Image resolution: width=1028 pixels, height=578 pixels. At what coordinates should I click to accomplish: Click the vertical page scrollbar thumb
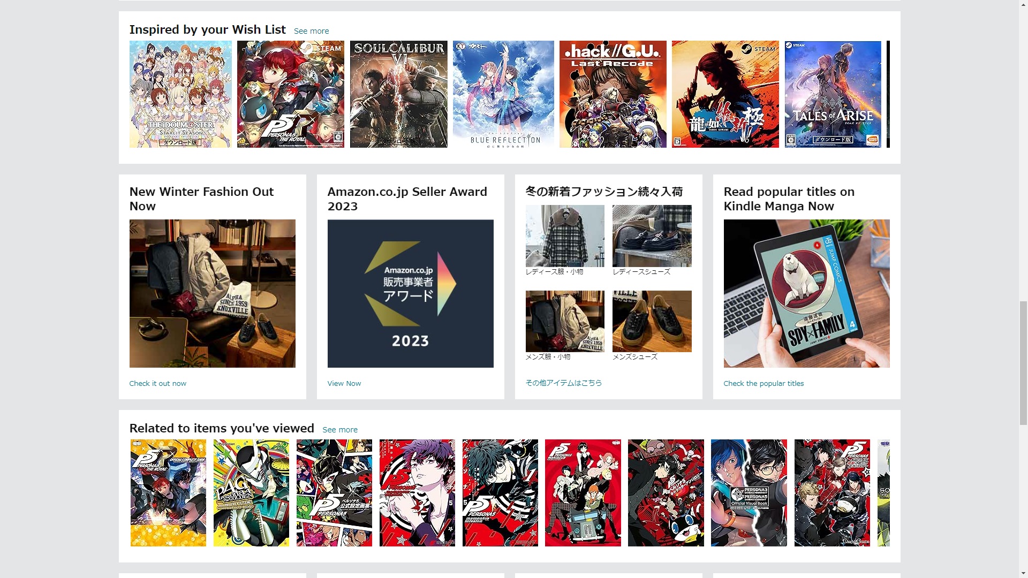(1023, 363)
